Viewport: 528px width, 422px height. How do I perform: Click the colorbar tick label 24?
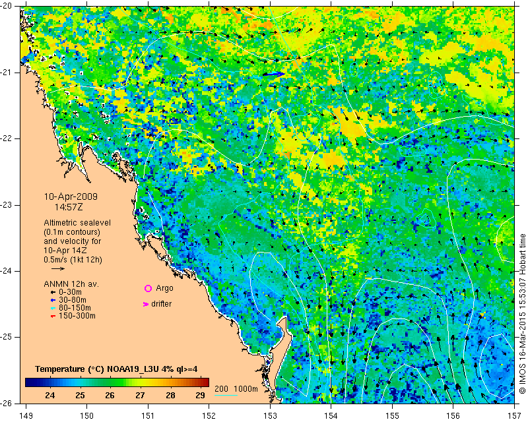click(x=49, y=395)
